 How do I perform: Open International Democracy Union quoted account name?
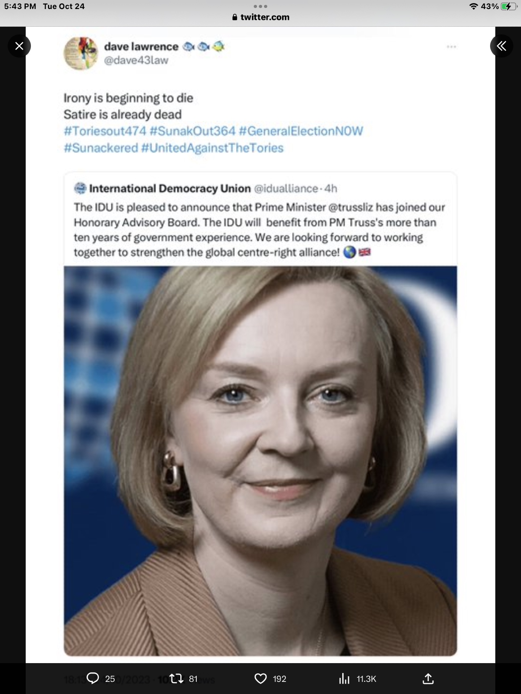(x=170, y=188)
